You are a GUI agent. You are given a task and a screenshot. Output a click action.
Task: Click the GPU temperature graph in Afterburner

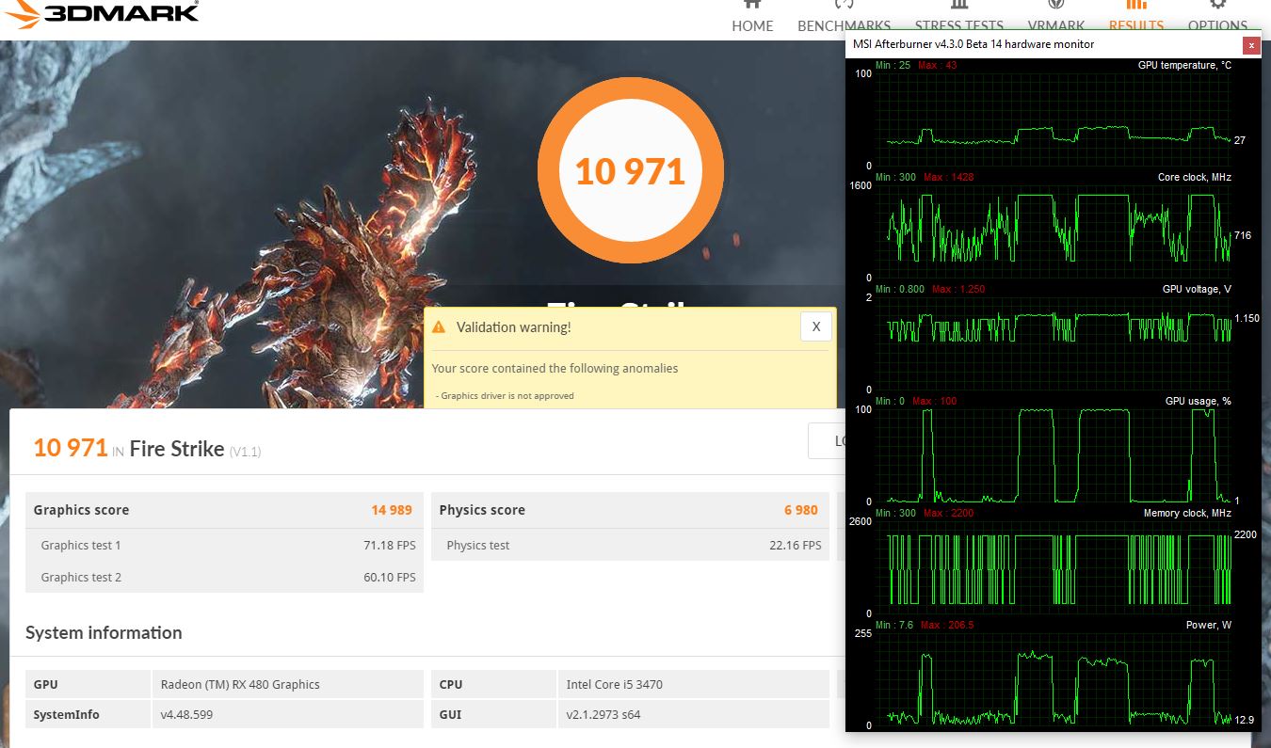tap(1054, 119)
